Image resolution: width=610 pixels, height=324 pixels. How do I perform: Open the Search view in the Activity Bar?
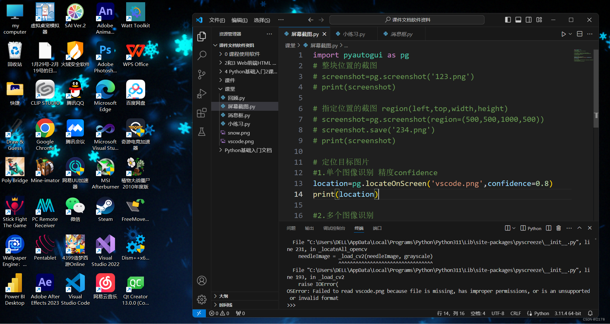tap(202, 55)
